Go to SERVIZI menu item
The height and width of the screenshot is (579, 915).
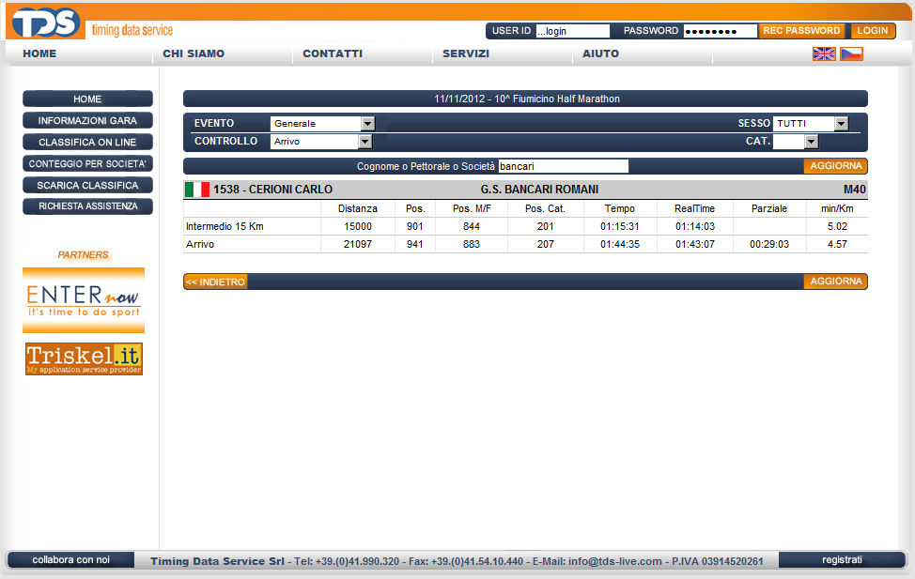click(x=466, y=53)
